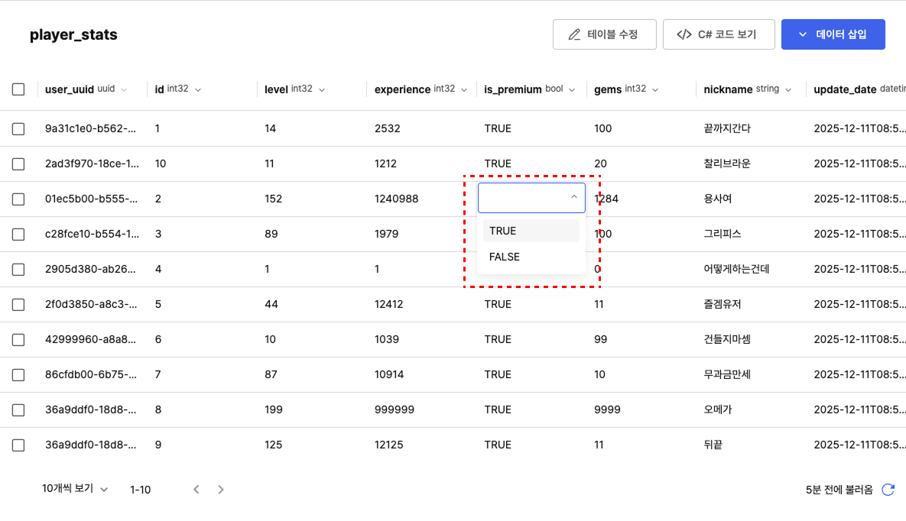Click the chevron icon inside 데이터 삽입 button
The width and height of the screenshot is (906, 521).
[802, 34]
